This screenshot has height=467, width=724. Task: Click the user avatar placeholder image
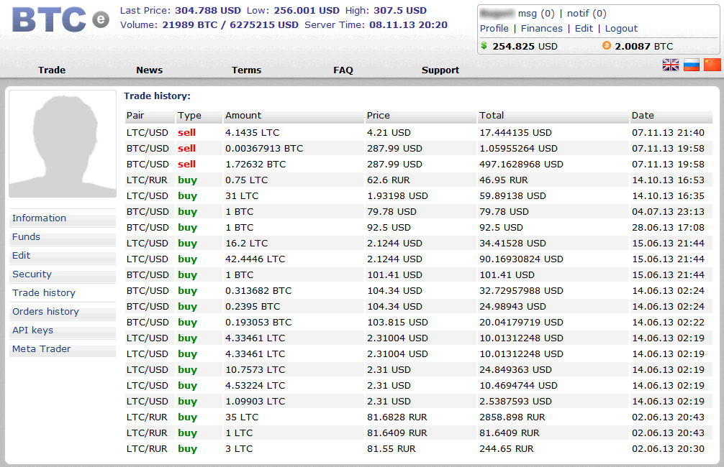coord(63,144)
